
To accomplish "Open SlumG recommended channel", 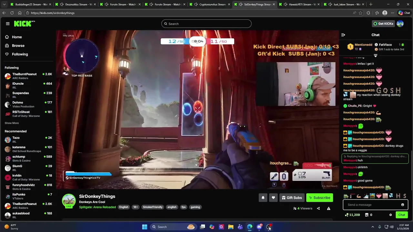I will (x=28, y=168).
